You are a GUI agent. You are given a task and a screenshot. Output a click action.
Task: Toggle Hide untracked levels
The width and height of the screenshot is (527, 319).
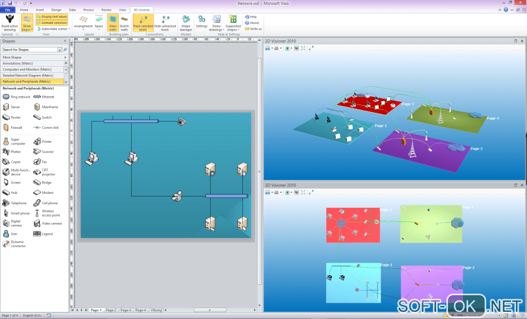pos(165,23)
